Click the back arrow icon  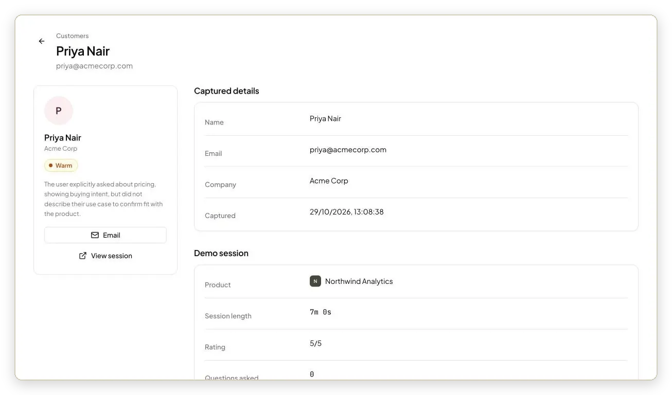[x=42, y=41]
